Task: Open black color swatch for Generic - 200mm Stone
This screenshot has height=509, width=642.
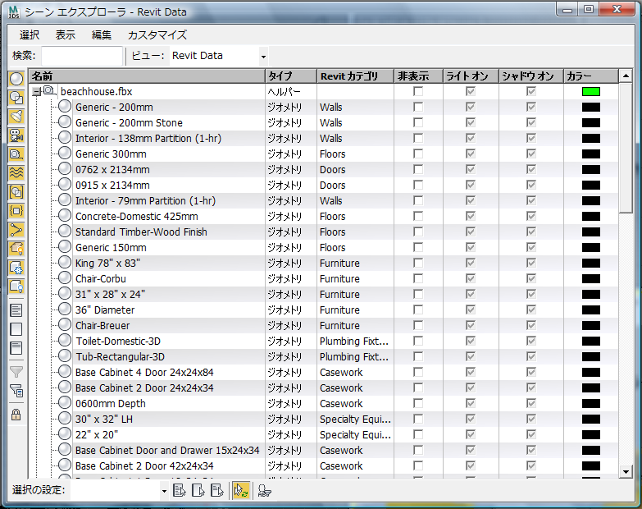Action: pyautogui.click(x=591, y=122)
